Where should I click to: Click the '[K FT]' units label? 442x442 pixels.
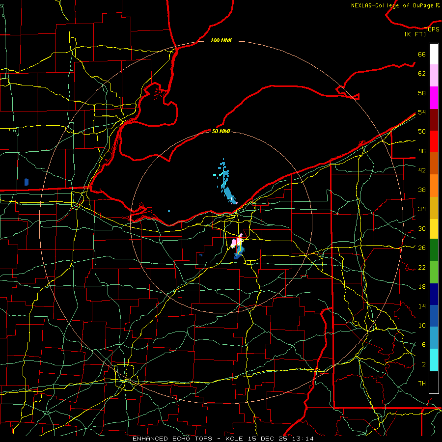(x=415, y=34)
